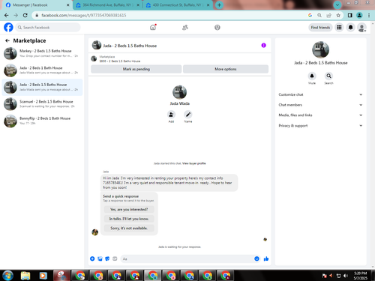
Task: Click the volume speaker in system tray
Action: (x=346, y=276)
